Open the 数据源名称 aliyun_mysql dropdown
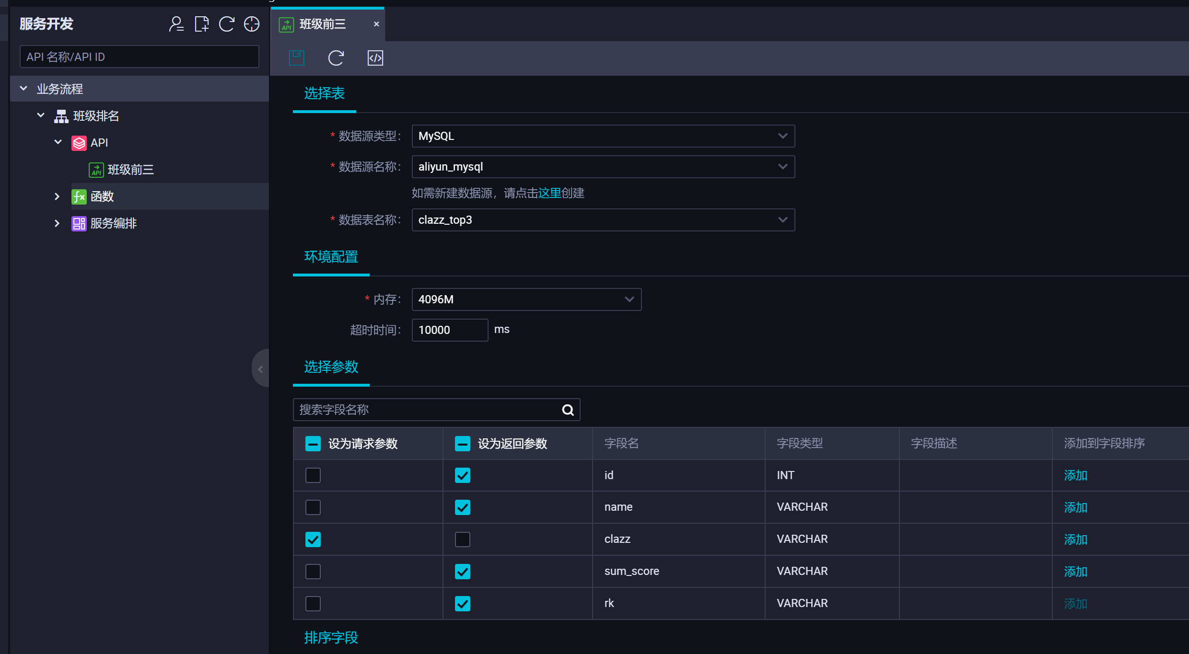Screen dimensions: 1189x654 [603, 167]
